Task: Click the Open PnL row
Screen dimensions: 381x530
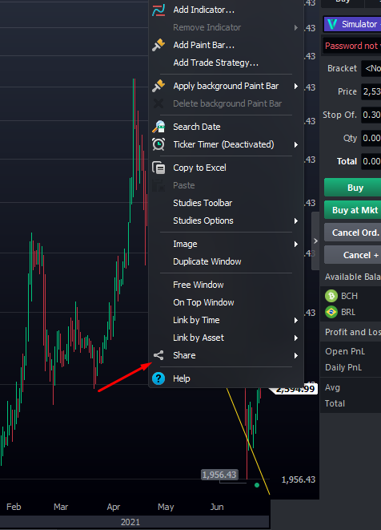Action: [x=351, y=351]
